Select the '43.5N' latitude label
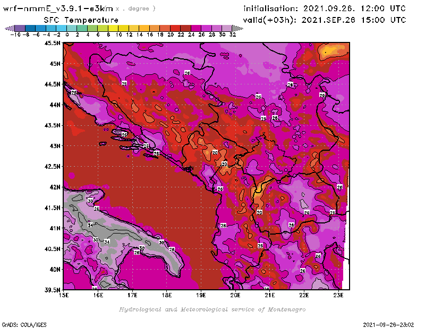425x328 pixels. 53,125
